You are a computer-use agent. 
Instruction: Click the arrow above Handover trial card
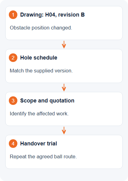point(64,130)
